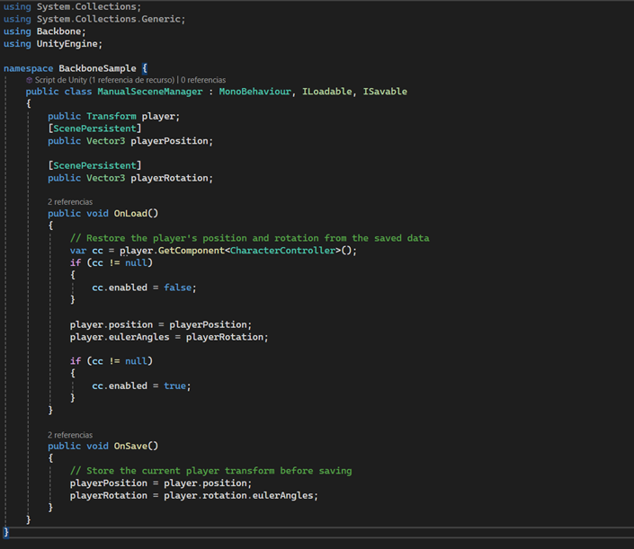Click the second [ScenePersistent] attribute above playerRotation

(x=94, y=165)
